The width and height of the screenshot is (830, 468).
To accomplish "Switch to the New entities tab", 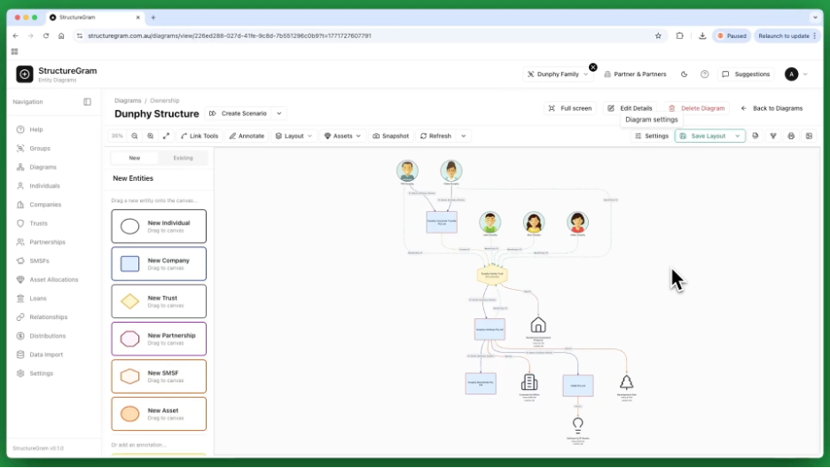I will point(135,158).
